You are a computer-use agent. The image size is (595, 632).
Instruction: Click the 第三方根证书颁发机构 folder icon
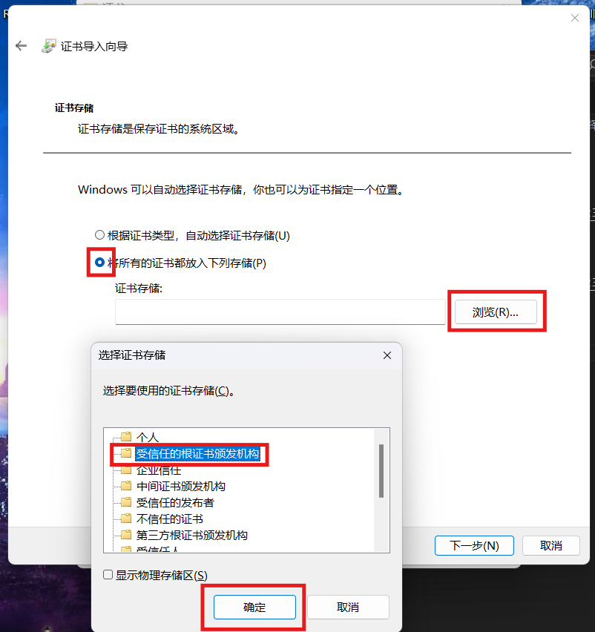126,535
